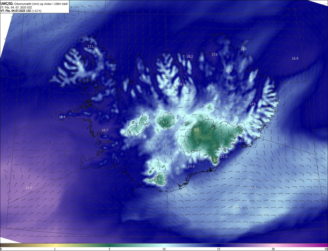Click the initial time line 'IT: Fös. 04. 07. 2025 03Z'
The image size is (328, 251).
16,7
